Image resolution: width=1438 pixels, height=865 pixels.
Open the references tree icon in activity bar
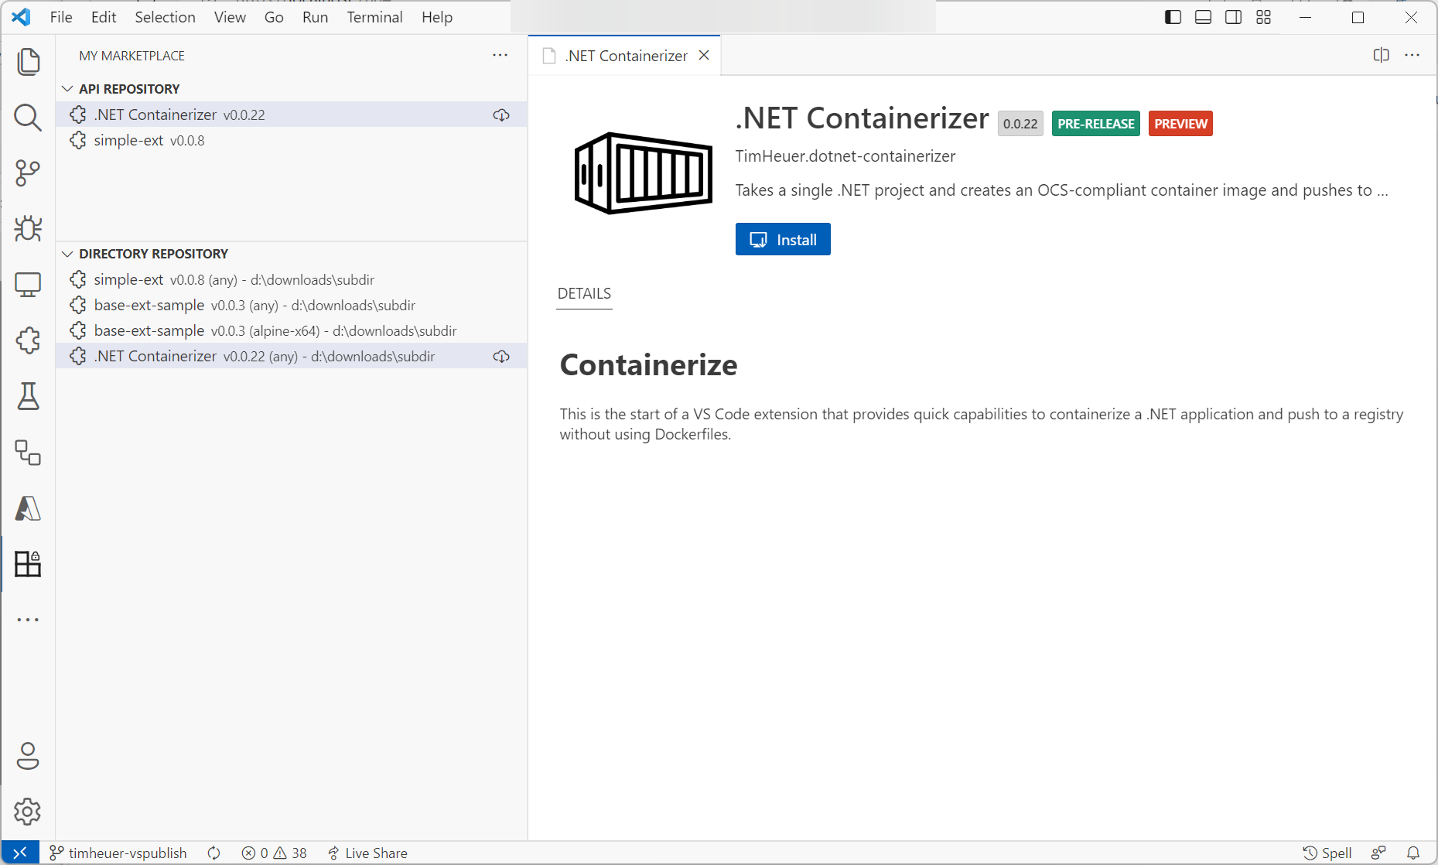click(x=28, y=453)
